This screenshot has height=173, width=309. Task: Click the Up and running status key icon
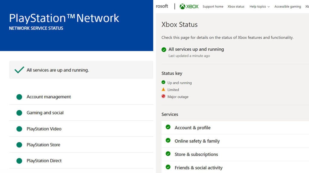pos(164,82)
